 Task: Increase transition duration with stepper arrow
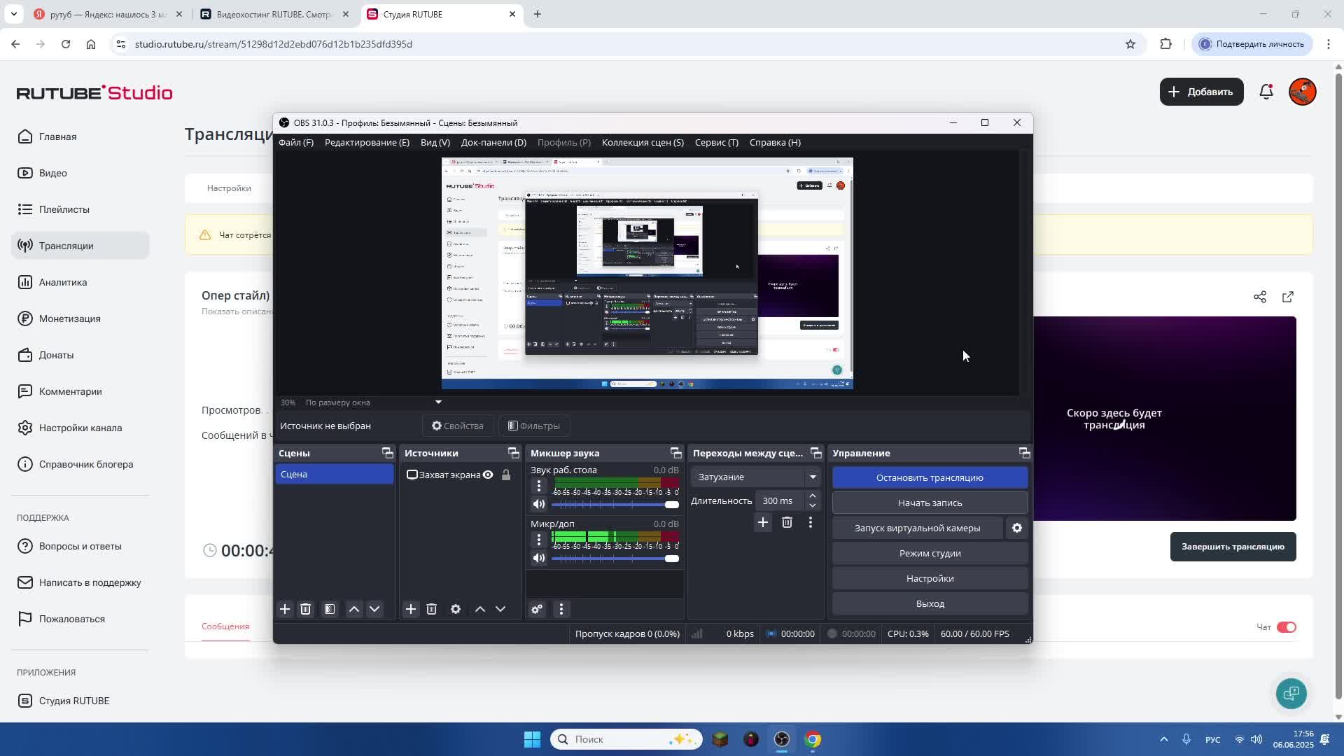tap(813, 496)
